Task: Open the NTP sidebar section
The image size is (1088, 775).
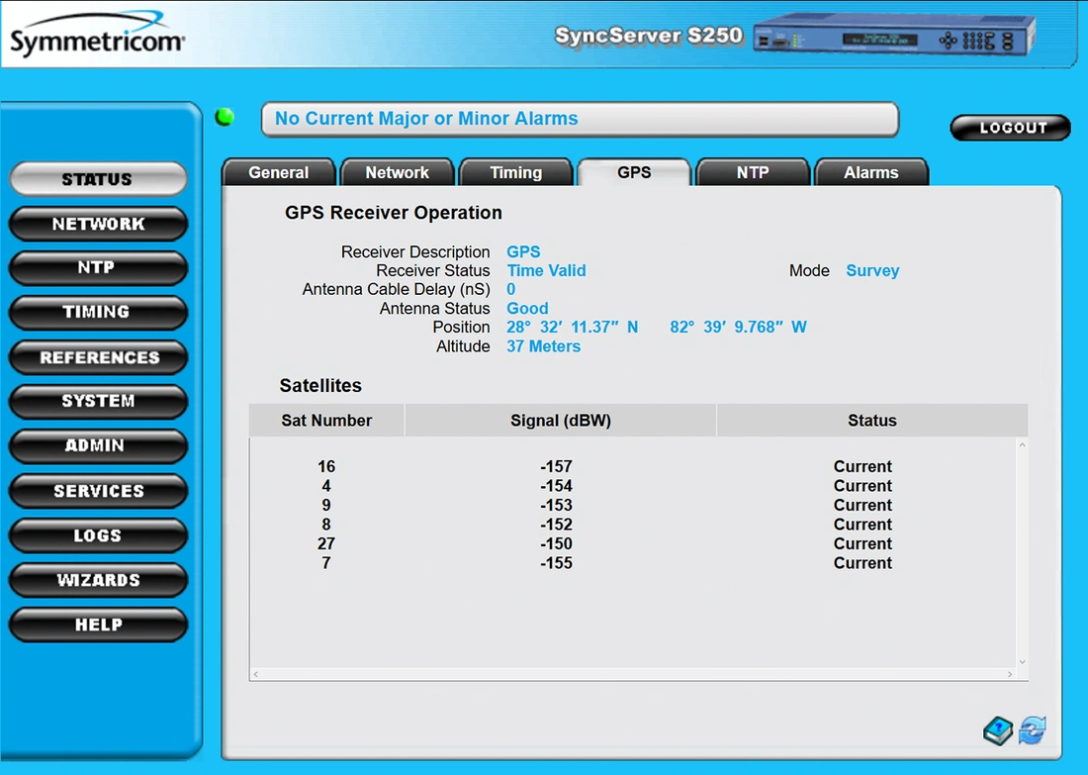Action: click(x=98, y=268)
